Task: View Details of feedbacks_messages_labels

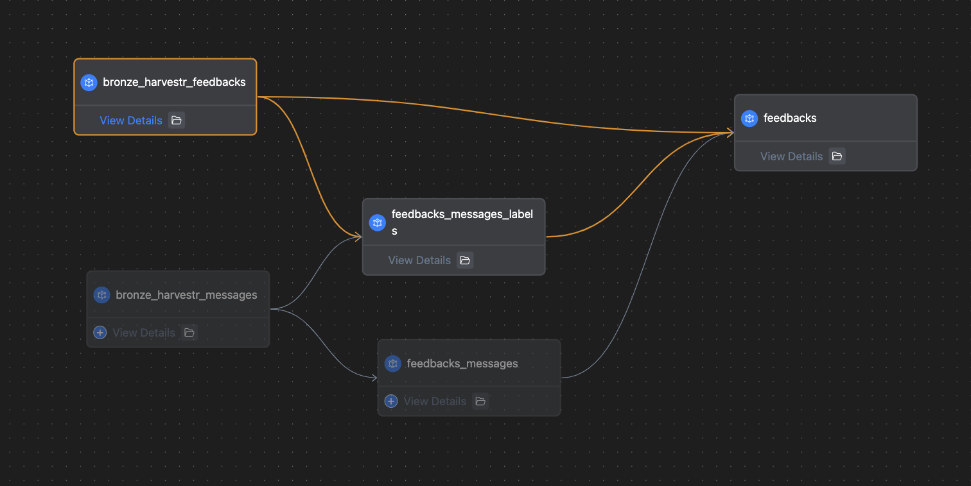Action: (x=419, y=260)
